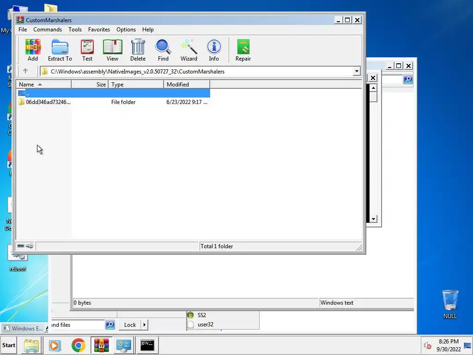The image size is (473, 355).
Task: Open the Help menu
Action: click(x=148, y=30)
